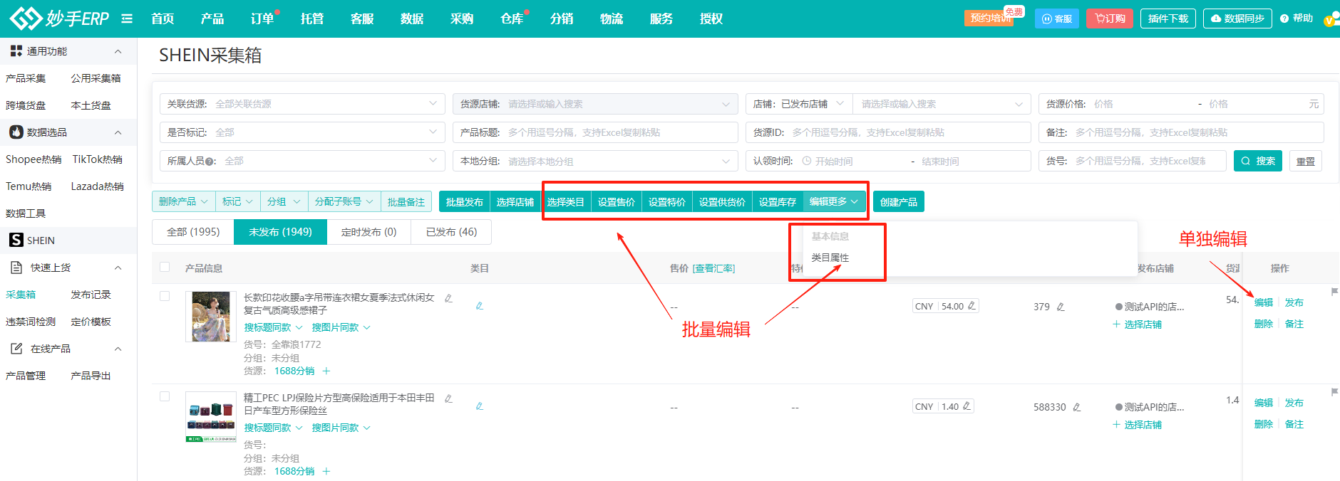
Task: Click 编辑 link for the dress product
Action: coord(1264,302)
